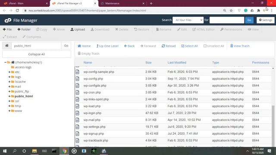Expand the public_html folder node
Screen dimensions: 276x155
(x=9, y=96)
